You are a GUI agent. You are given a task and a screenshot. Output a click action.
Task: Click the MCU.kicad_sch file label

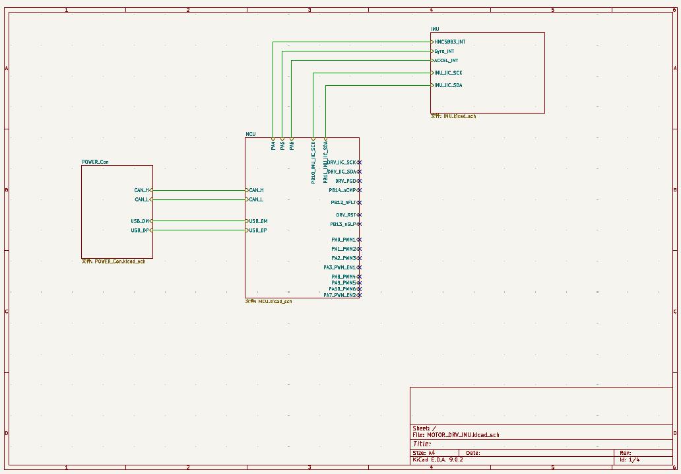click(269, 301)
